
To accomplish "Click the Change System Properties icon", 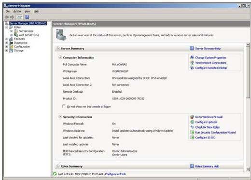I will pos(192,57).
